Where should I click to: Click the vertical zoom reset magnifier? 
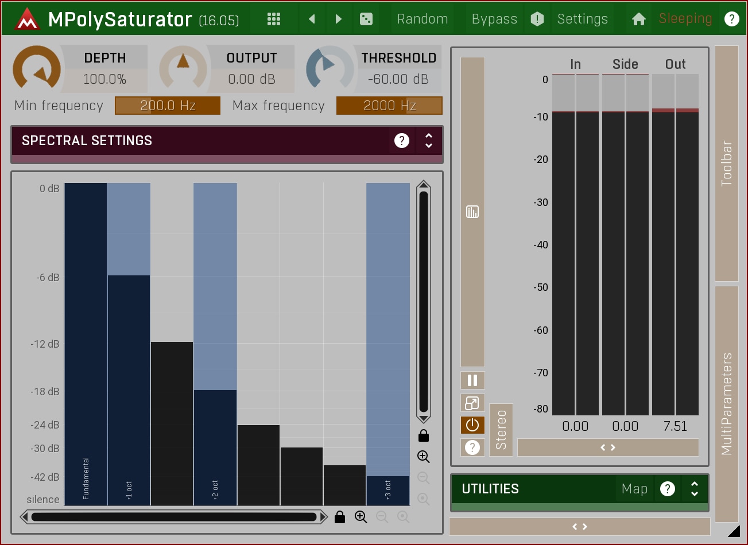(424, 499)
